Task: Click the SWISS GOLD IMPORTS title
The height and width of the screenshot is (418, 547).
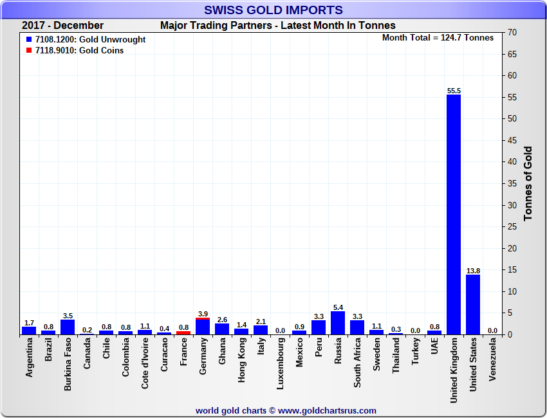Action: (x=273, y=10)
